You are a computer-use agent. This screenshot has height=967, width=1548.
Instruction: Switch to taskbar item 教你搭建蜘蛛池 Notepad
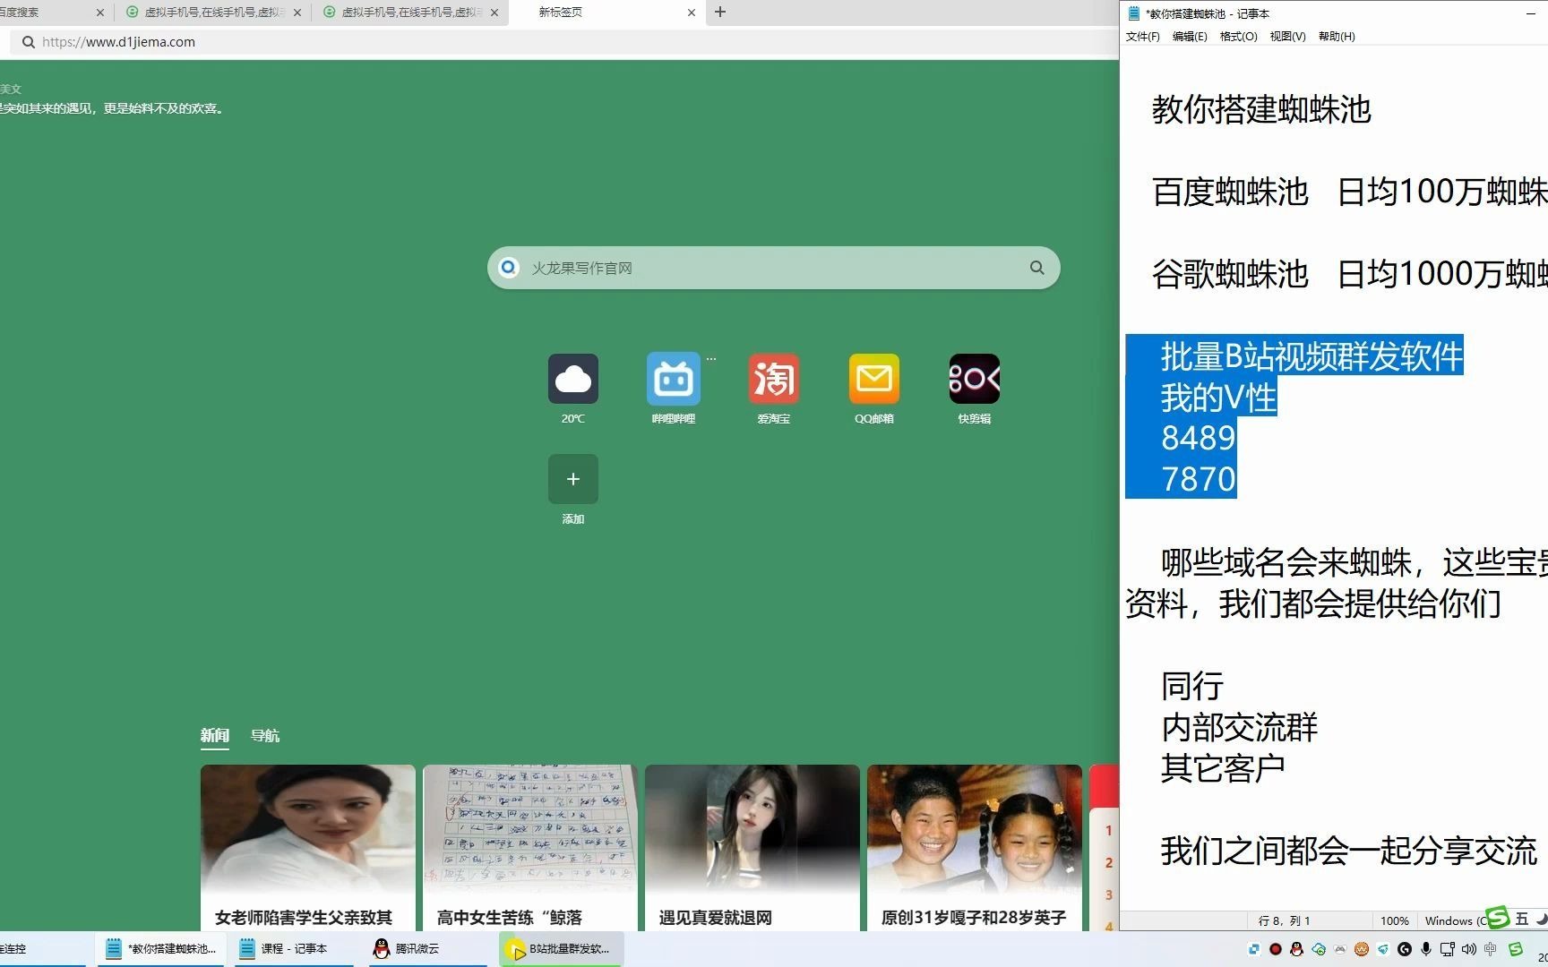[x=163, y=949]
